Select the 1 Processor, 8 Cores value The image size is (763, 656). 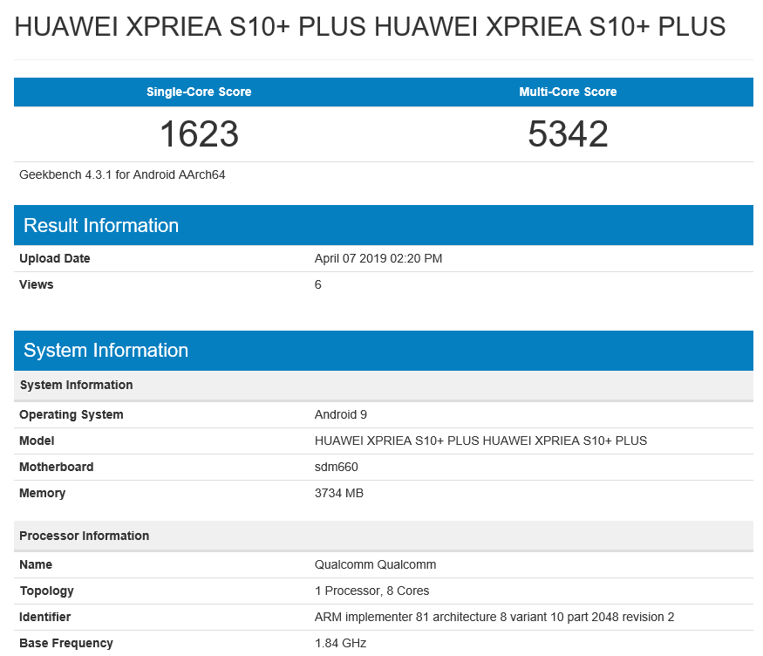click(371, 591)
